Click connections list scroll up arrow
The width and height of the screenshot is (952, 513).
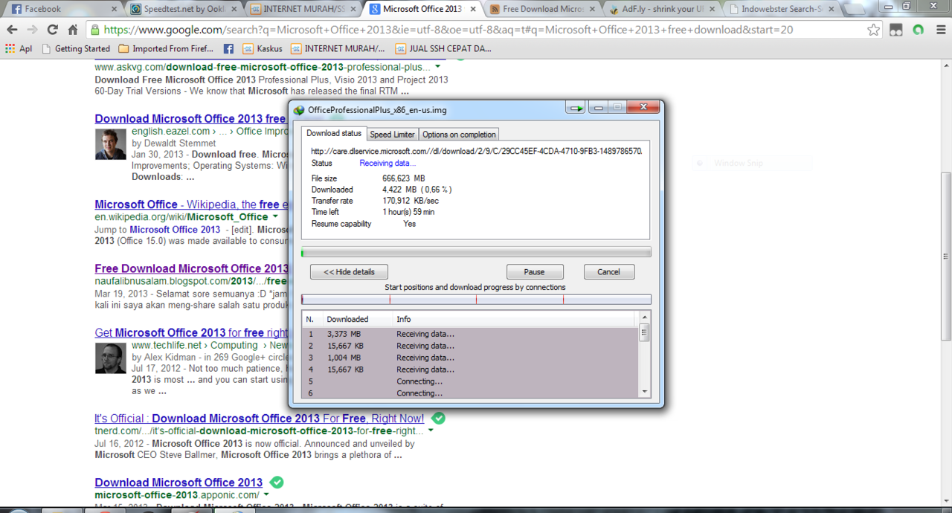coord(645,317)
